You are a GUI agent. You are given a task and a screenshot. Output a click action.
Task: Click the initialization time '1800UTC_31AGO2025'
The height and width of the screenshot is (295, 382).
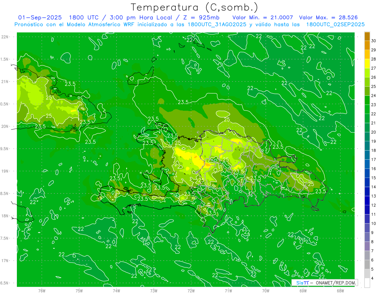(216, 24)
